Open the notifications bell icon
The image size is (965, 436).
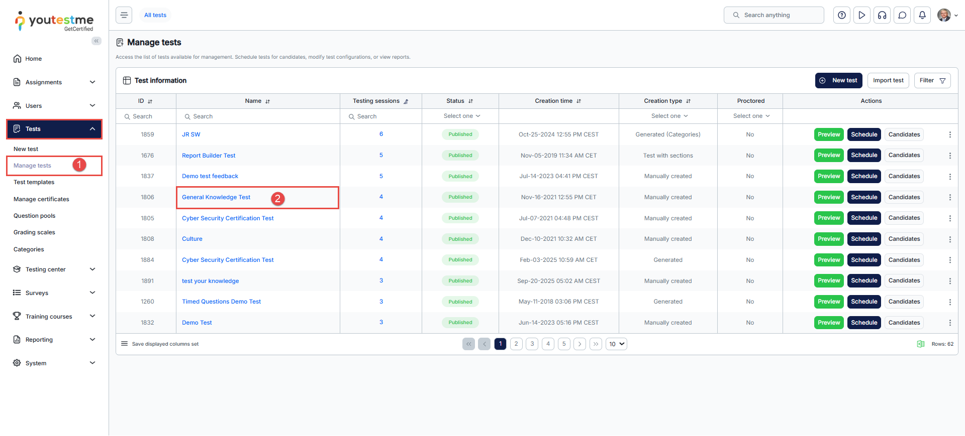point(922,15)
